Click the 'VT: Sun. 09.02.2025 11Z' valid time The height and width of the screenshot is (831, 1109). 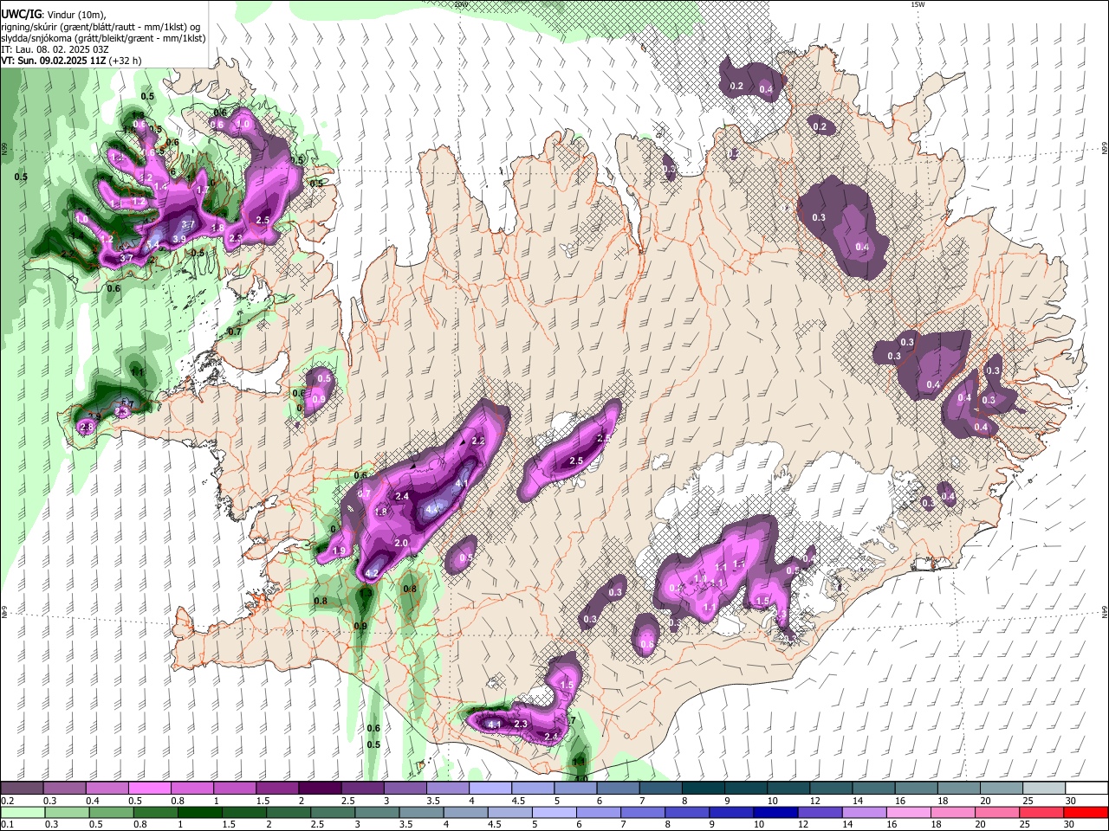click(x=54, y=61)
